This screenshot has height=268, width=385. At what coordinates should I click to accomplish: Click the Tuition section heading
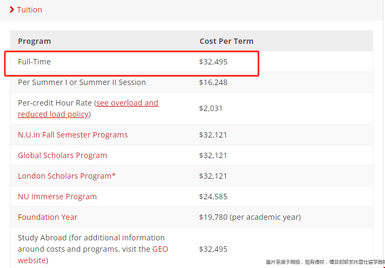[x=29, y=10]
